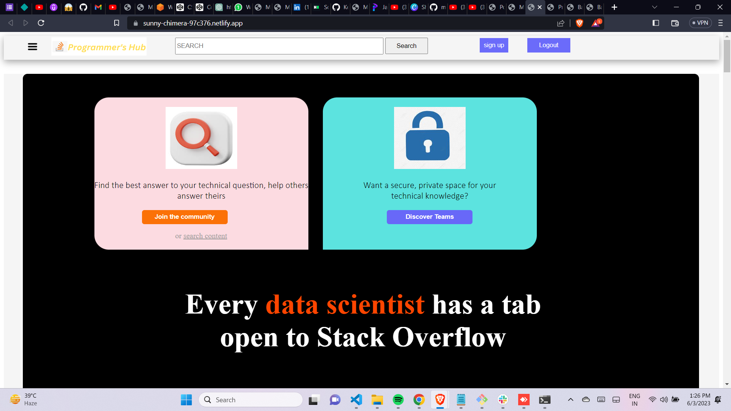Open the Brave main menu icon
Image resolution: width=731 pixels, height=411 pixels.
click(x=720, y=23)
